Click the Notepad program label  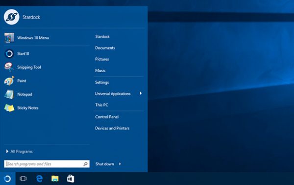pos(24,94)
